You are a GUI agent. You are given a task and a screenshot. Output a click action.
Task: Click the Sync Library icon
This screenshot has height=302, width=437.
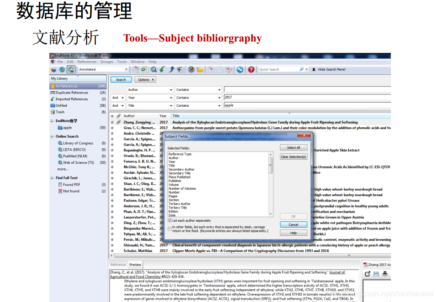click(240, 70)
